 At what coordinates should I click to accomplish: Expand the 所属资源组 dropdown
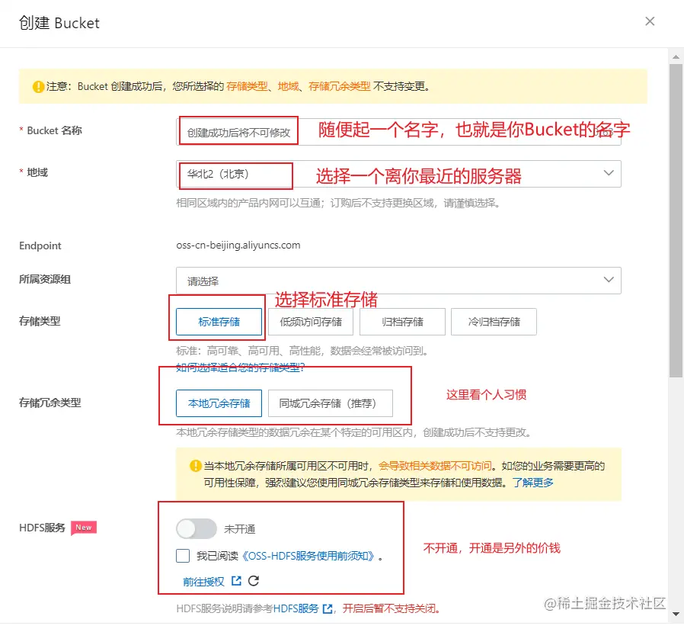(x=398, y=281)
